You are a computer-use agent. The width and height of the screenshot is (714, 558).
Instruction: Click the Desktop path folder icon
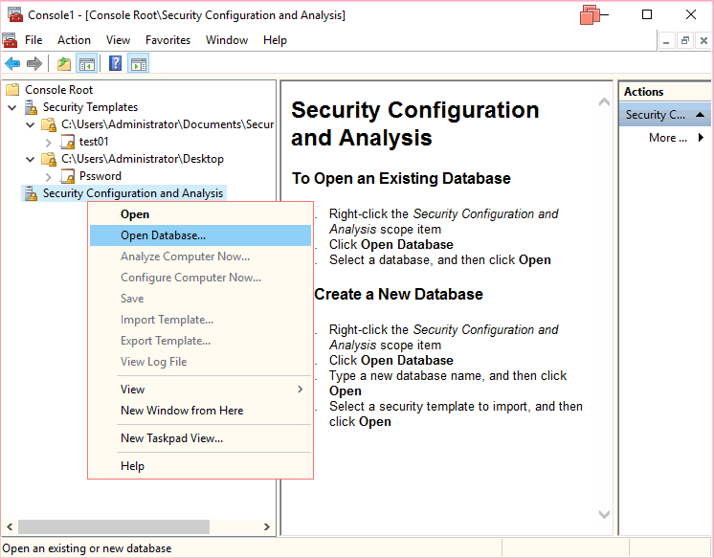[x=49, y=159]
